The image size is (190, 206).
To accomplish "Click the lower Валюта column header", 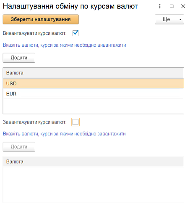I will (x=94, y=162).
